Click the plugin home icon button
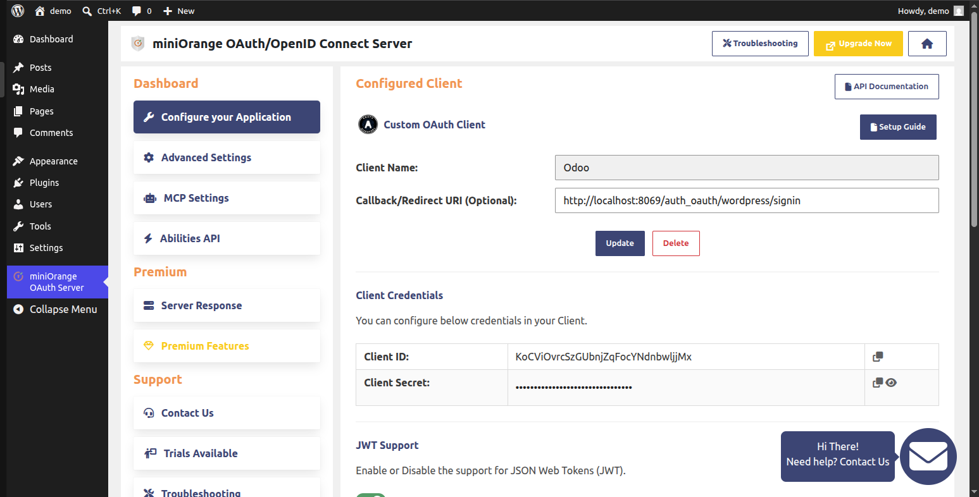This screenshot has height=497, width=979. pos(927,44)
